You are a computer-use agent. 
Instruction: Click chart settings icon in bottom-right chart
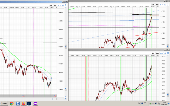coord(165,53)
